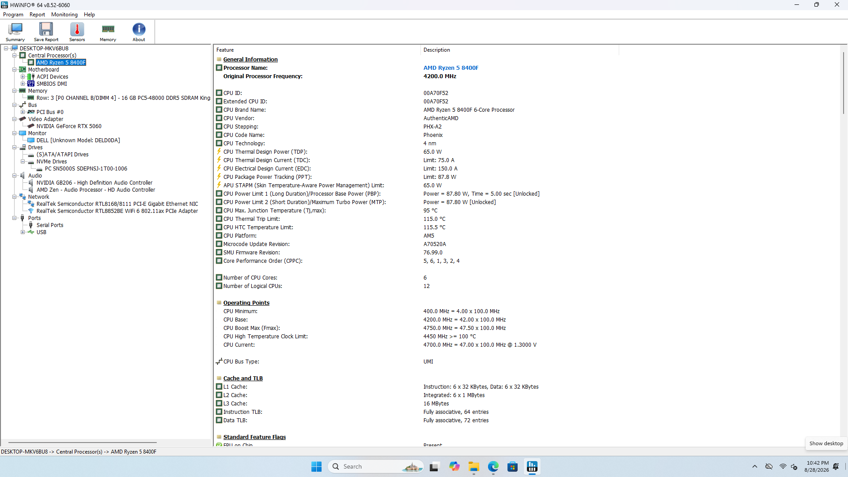Click the SMBIOS DMI icon

click(x=31, y=83)
